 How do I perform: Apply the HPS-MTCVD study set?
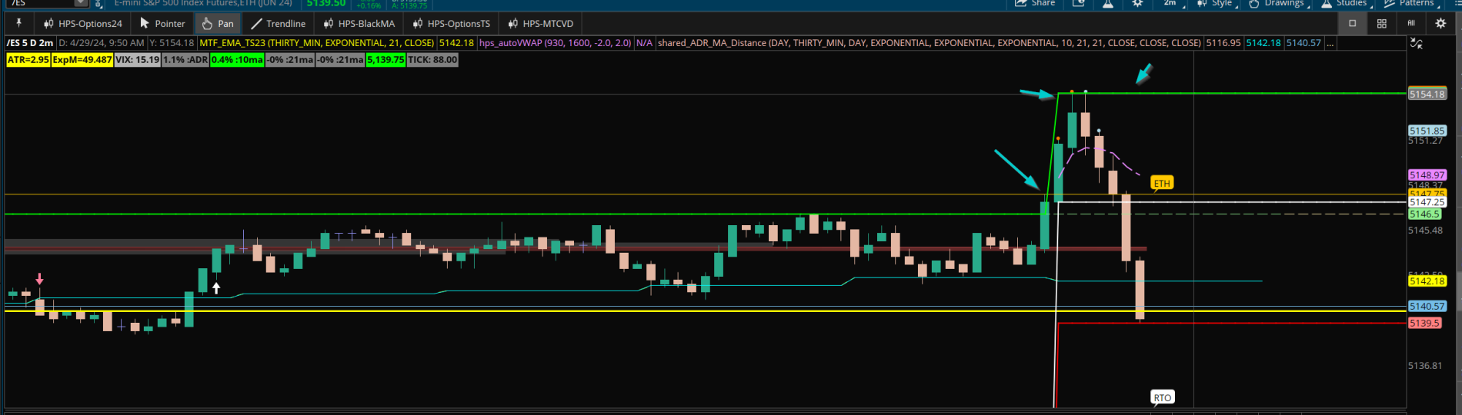point(541,23)
